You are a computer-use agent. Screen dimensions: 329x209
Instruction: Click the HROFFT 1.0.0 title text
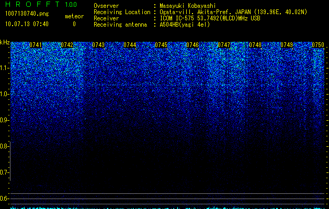[41, 4]
